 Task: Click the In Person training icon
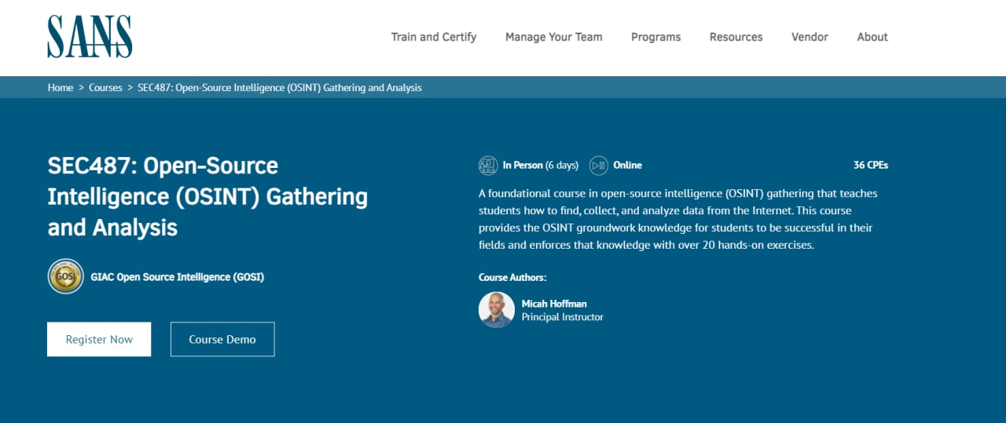pos(488,165)
